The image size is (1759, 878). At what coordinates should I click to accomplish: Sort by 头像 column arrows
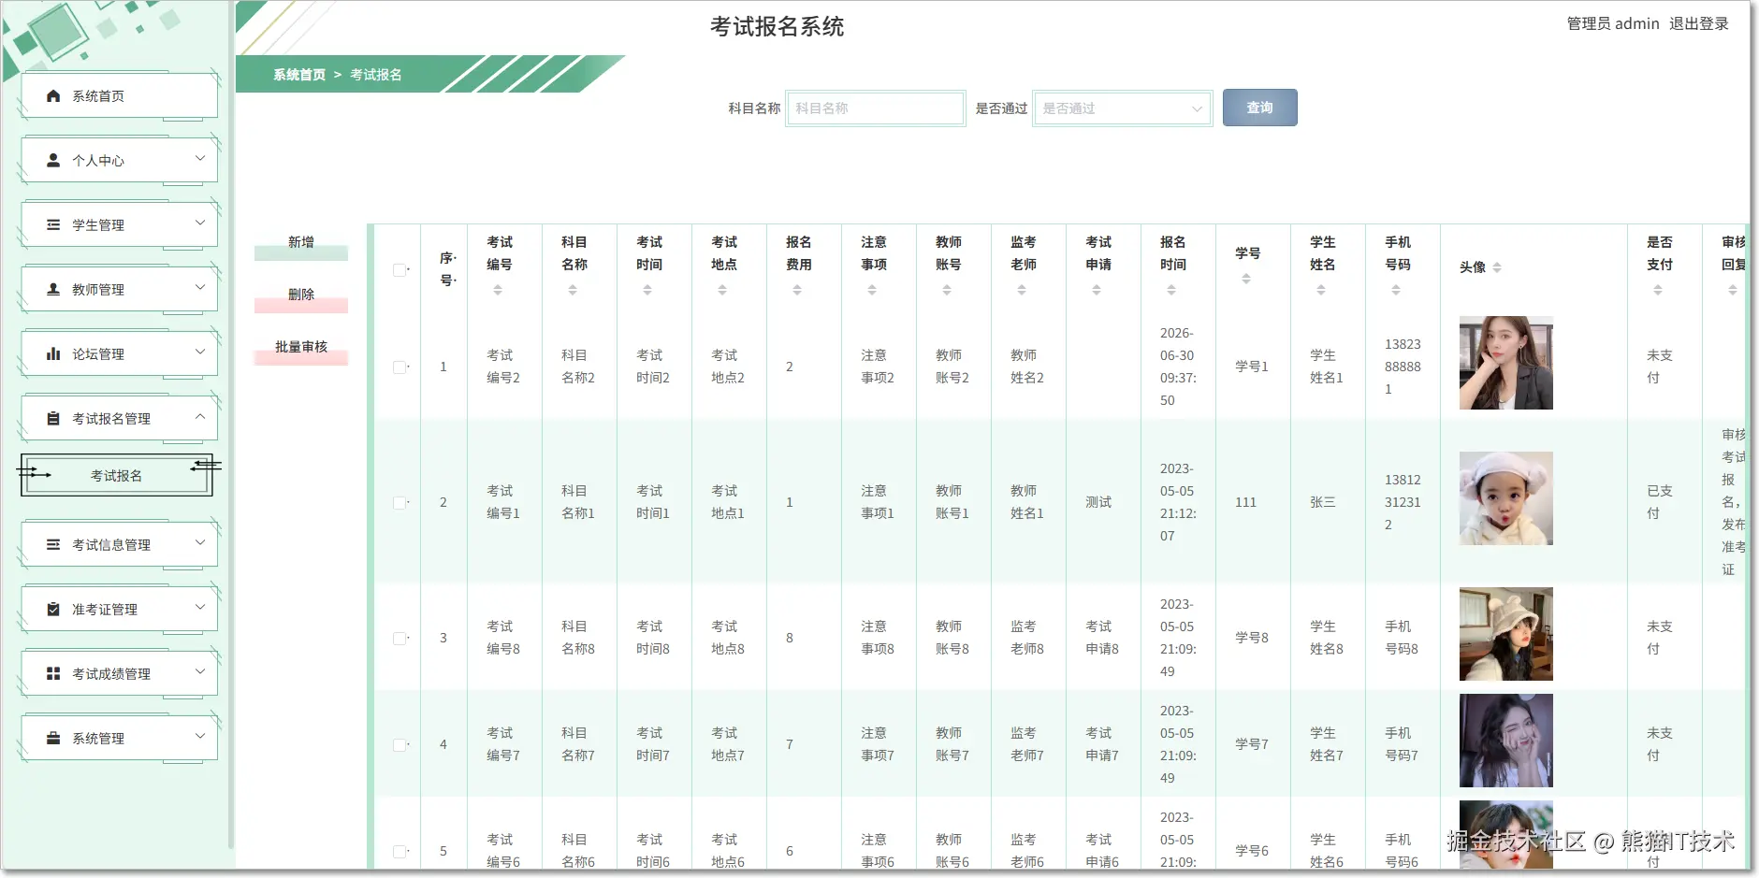point(1497,267)
